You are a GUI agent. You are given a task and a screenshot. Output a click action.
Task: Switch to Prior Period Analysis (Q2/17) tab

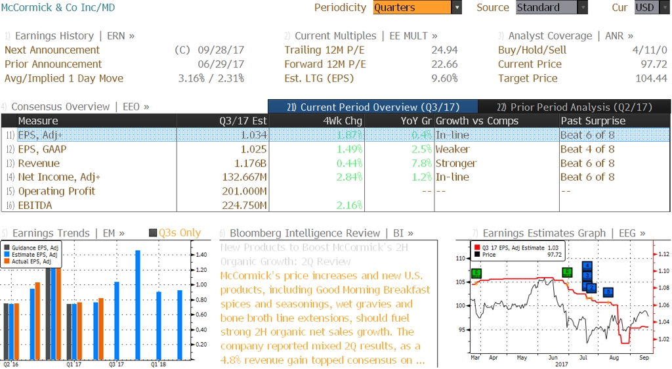click(x=574, y=107)
